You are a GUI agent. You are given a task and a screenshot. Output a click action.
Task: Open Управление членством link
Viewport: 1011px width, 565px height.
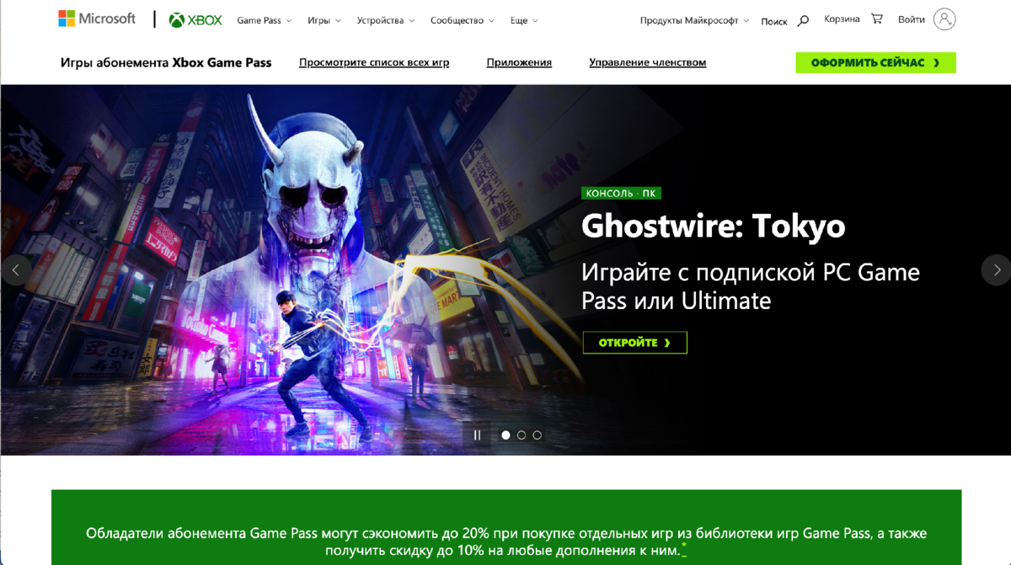(647, 62)
